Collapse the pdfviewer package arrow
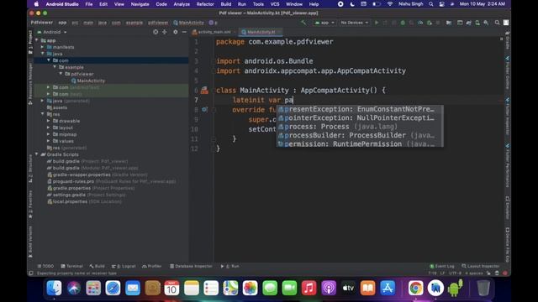 pos(61,74)
